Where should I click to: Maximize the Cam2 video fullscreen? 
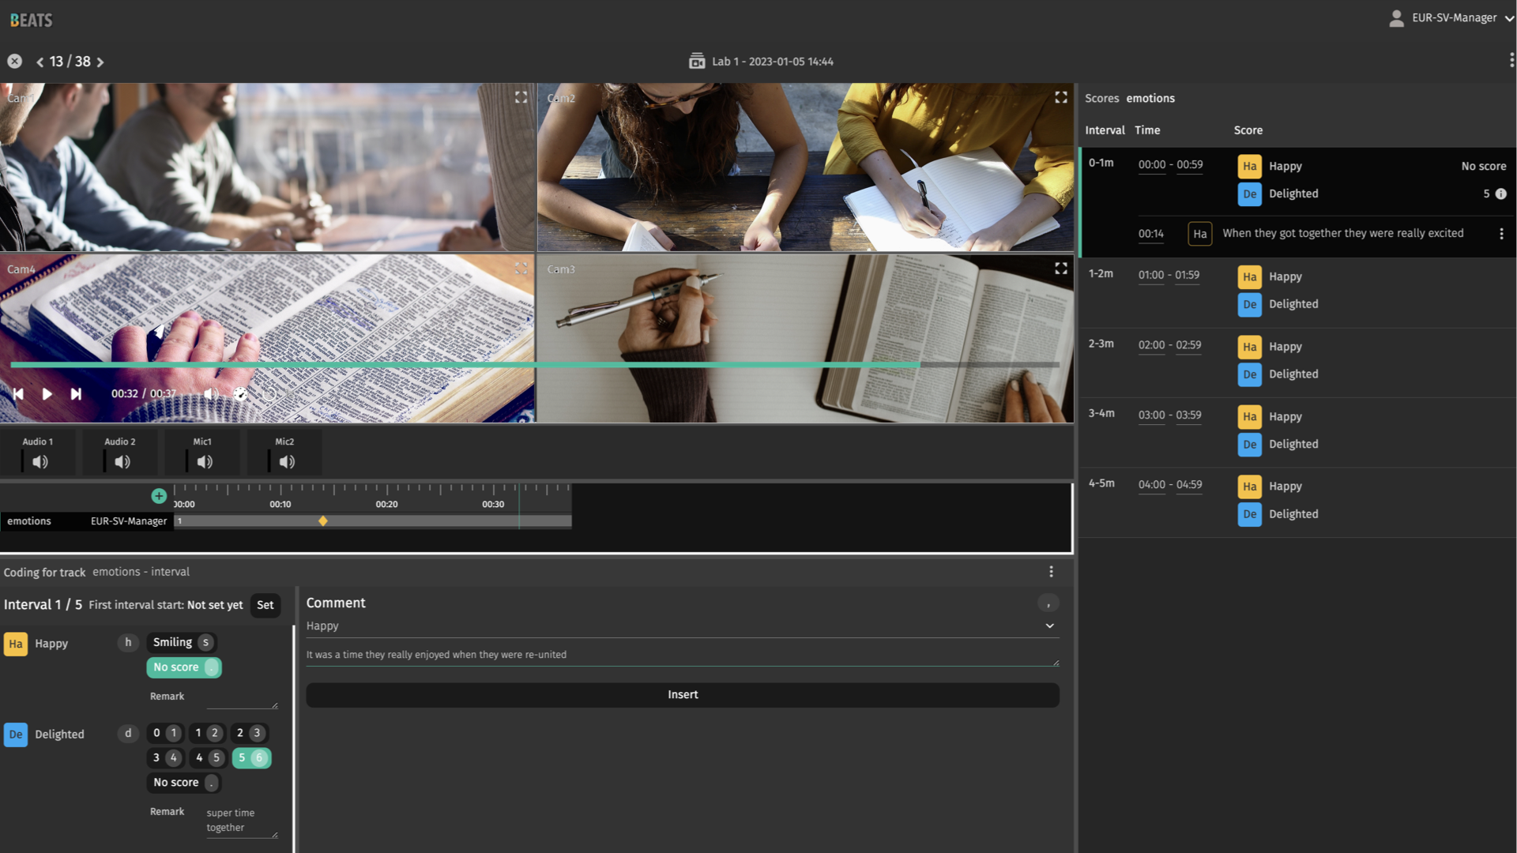pos(1061,97)
